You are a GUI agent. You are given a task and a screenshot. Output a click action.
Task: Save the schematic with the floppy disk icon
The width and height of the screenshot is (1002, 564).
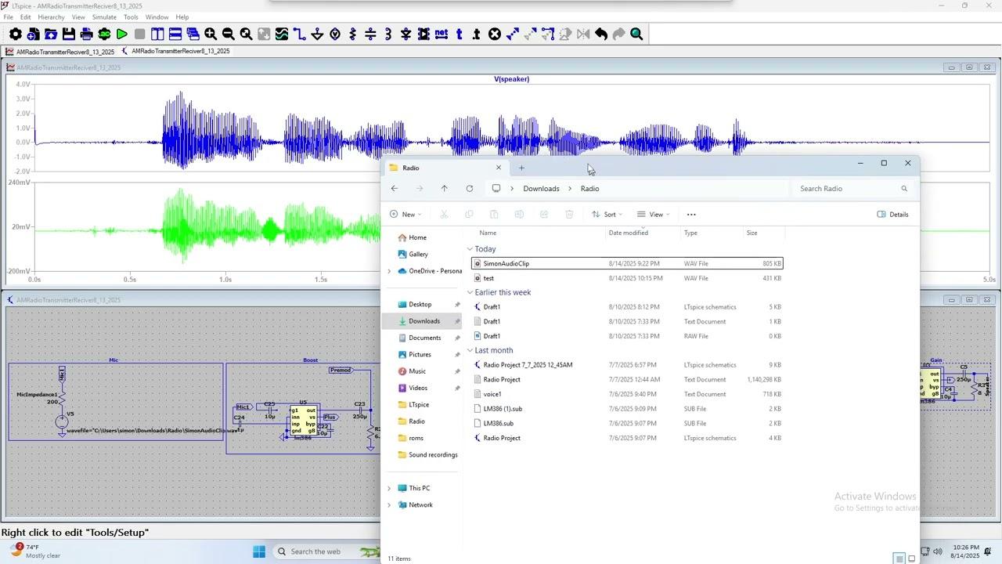(69, 34)
